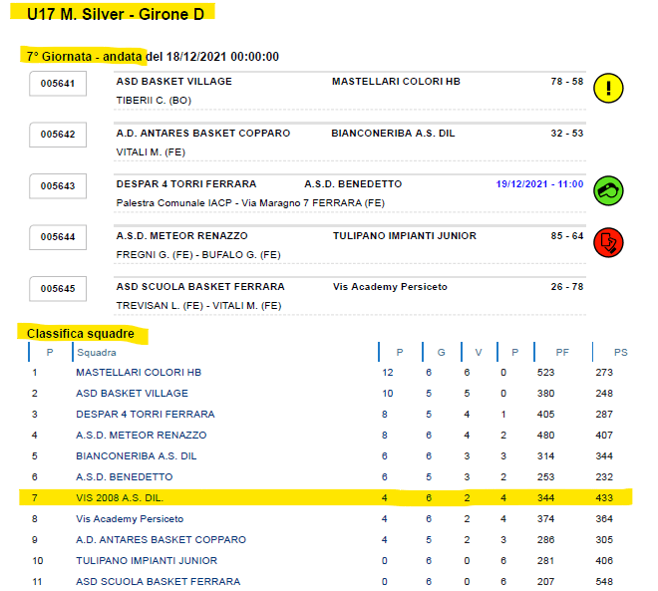Click the PF column header
The image size is (658, 591).
click(x=562, y=353)
